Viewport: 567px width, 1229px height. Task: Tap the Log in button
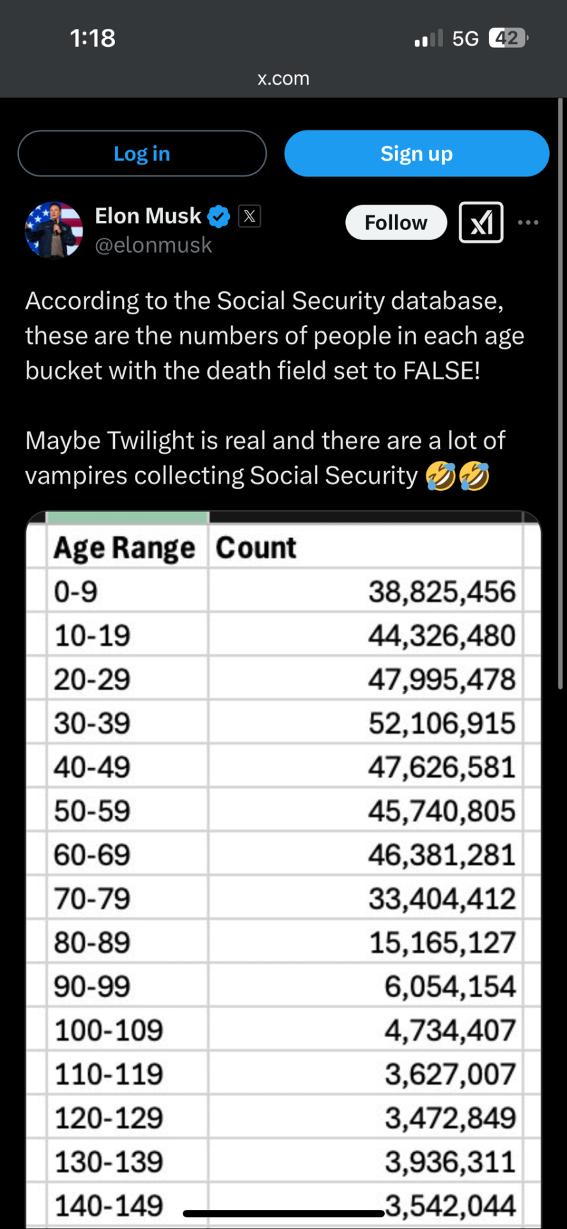pyautogui.click(x=142, y=154)
